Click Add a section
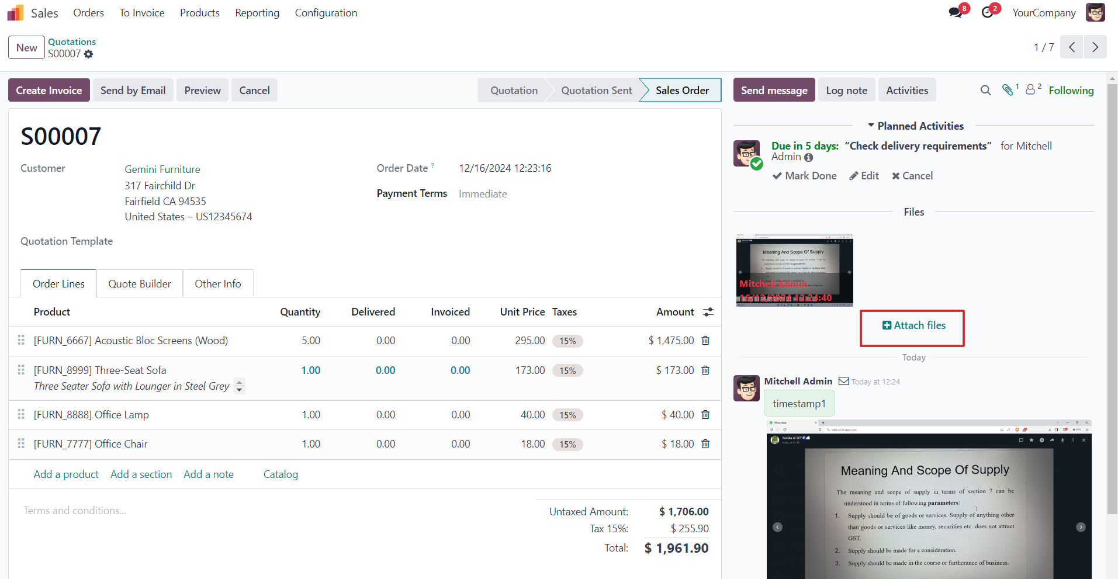 [x=141, y=474]
